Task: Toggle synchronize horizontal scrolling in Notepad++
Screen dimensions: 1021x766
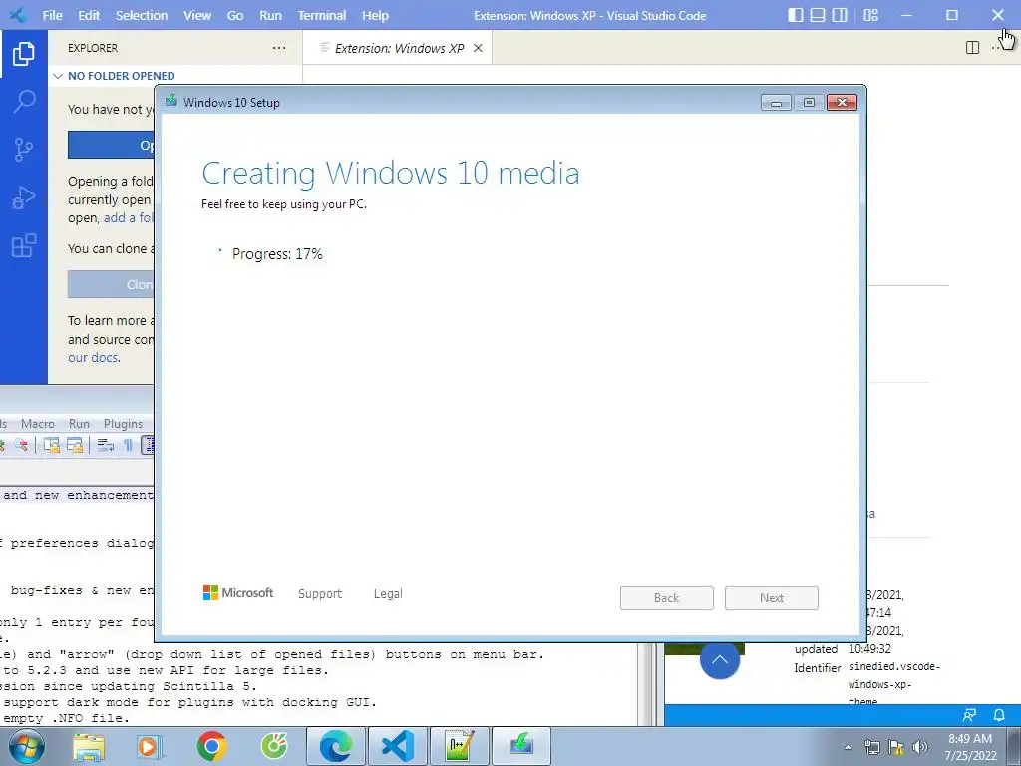Action: click(75, 445)
